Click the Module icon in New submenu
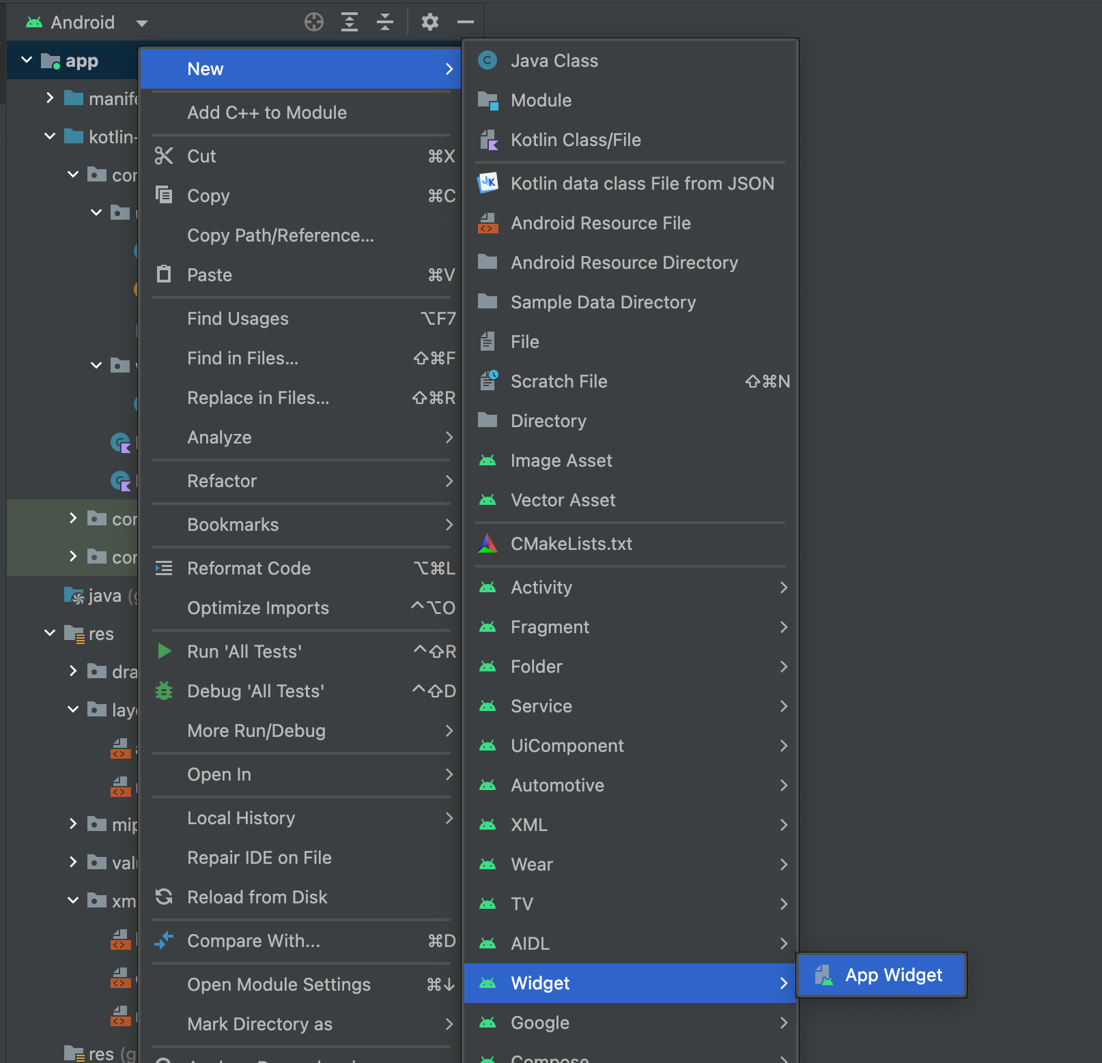The height and width of the screenshot is (1063, 1102). click(488, 100)
